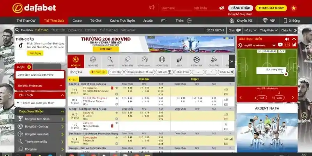312x156 pixels.
Task: Click the search magnifier icon
Action: click(17, 30)
